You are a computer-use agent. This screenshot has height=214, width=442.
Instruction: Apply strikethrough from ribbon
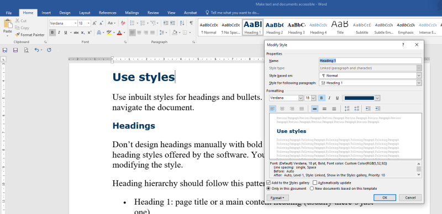[76, 33]
